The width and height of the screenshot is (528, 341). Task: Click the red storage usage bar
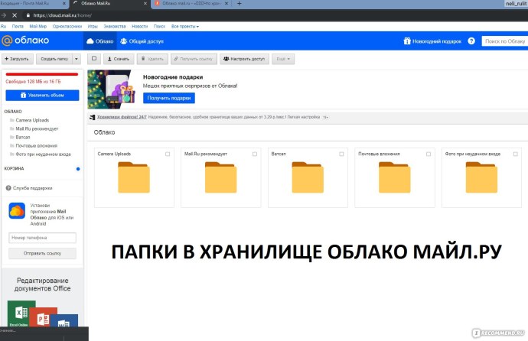pyautogui.click(x=42, y=74)
